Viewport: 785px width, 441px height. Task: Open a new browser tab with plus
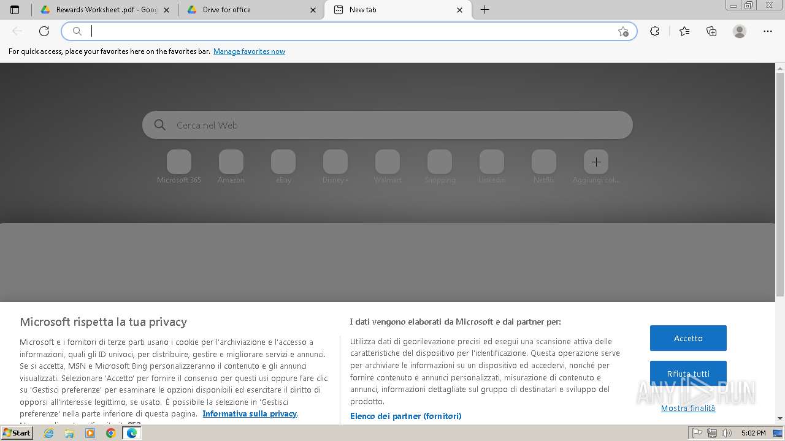pos(484,10)
